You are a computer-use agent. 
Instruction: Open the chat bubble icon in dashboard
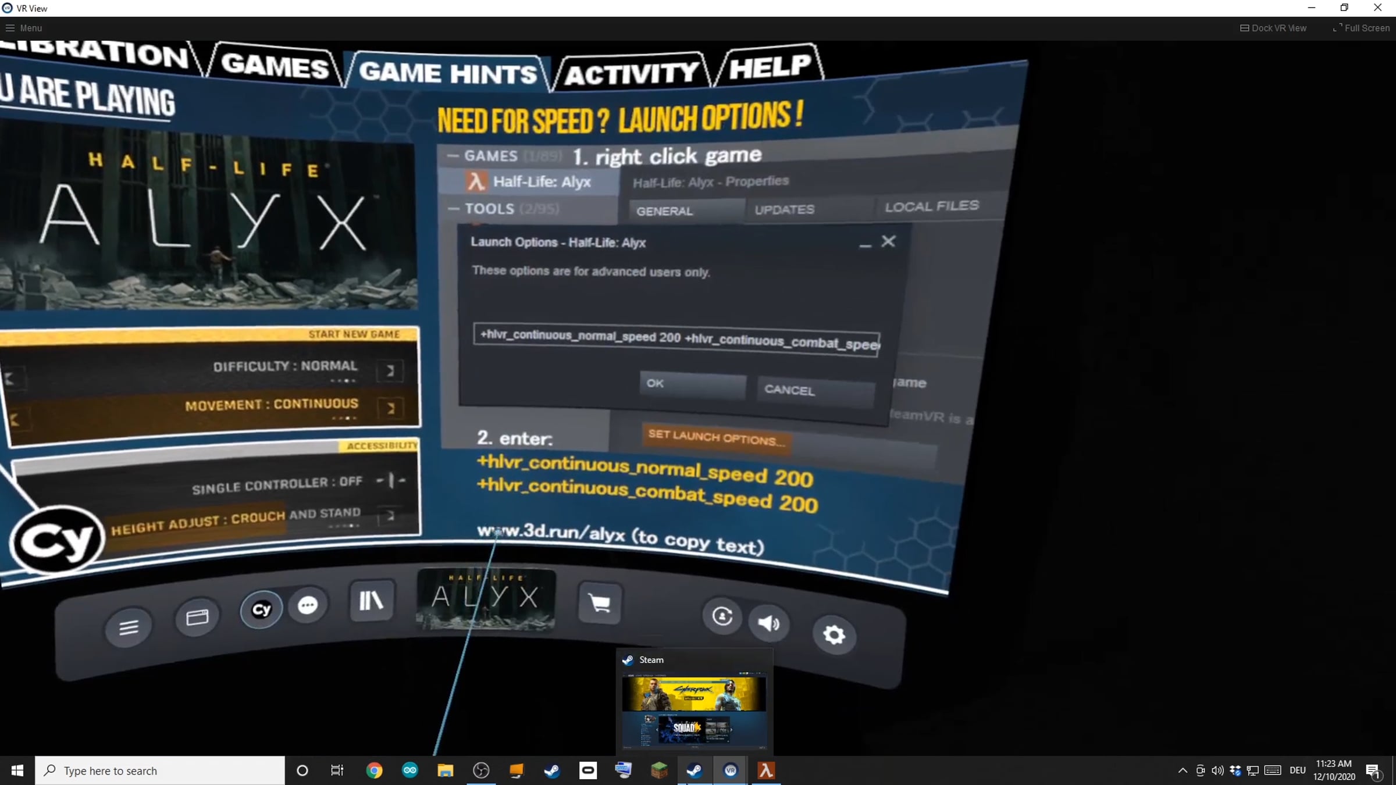(308, 605)
